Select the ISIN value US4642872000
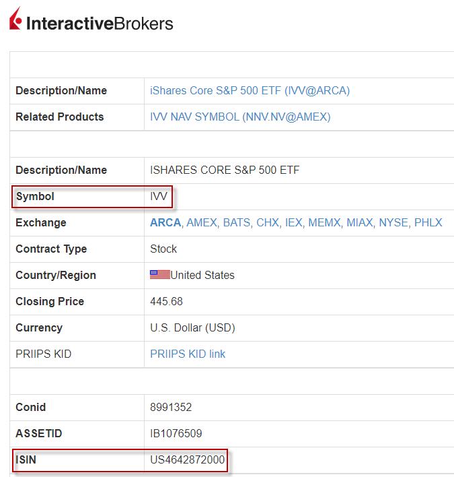 tap(187, 459)
